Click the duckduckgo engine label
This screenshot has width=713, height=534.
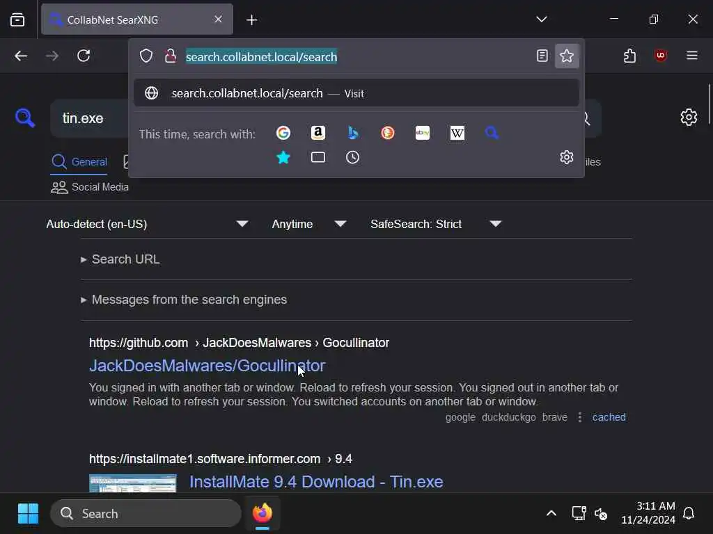click(x=509, y=417)
